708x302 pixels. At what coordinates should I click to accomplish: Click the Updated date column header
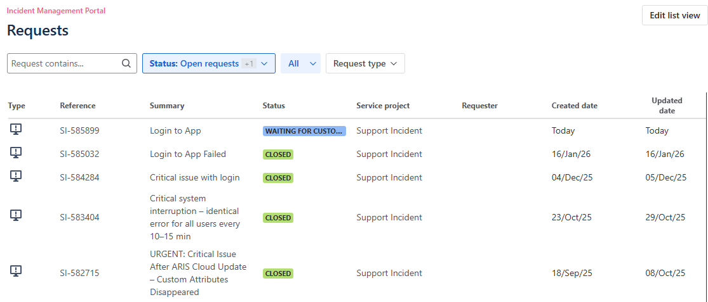click(x=666, y=105)
